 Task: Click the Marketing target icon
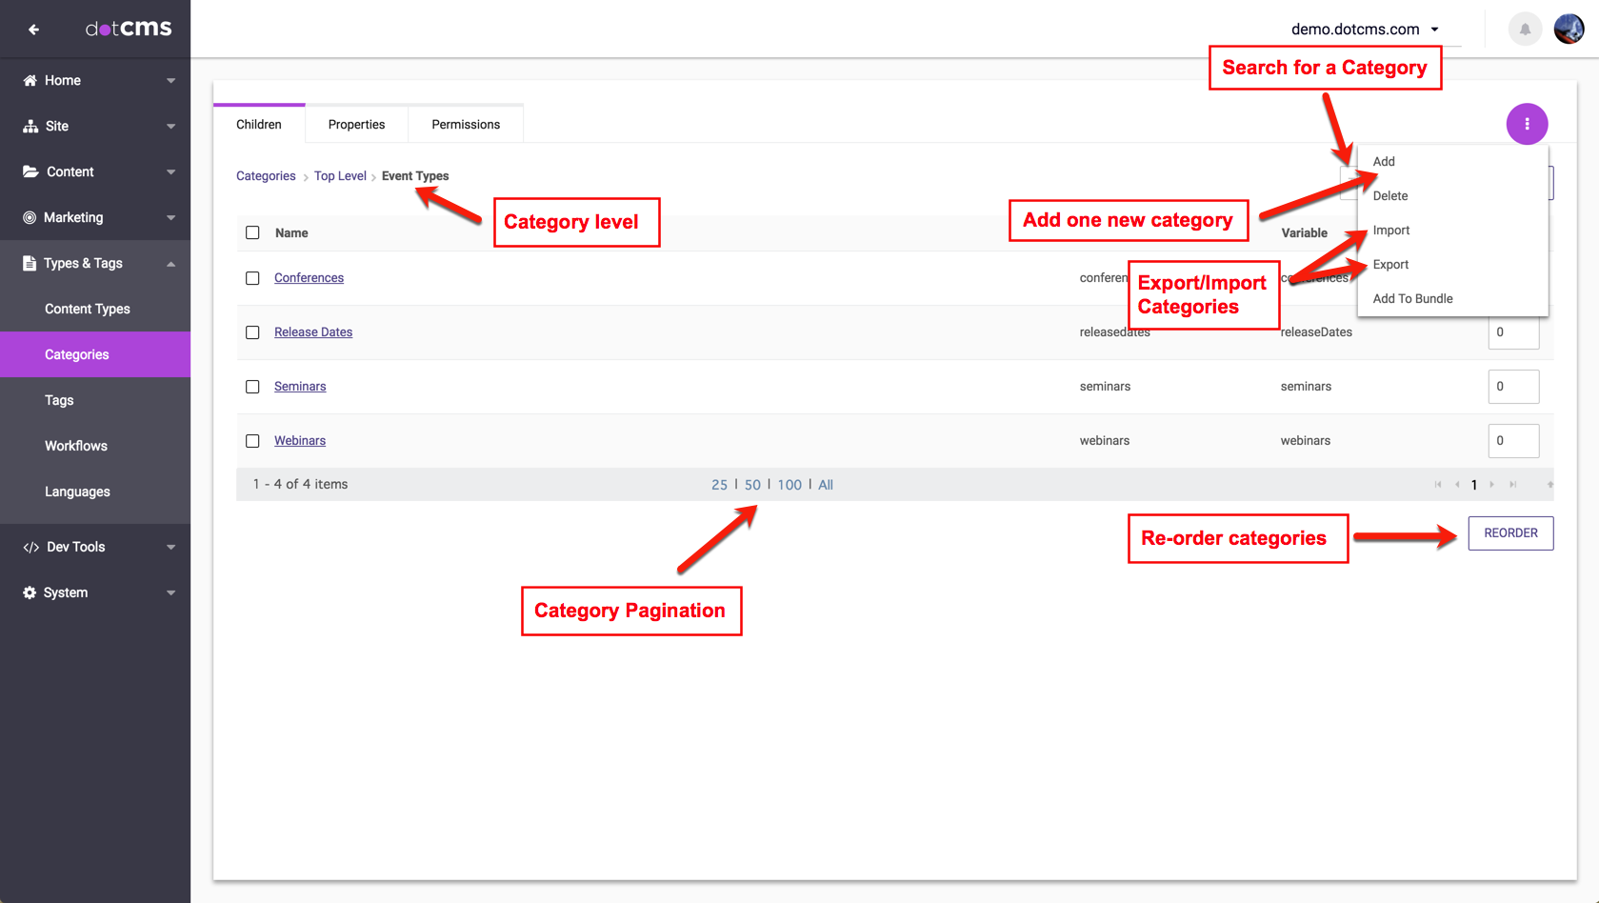coord(30,218)
